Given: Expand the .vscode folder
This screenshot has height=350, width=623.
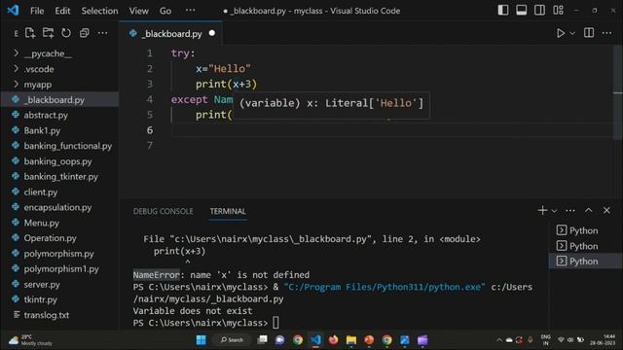Looking at the screenshot, I should click(x=59, y=69).
